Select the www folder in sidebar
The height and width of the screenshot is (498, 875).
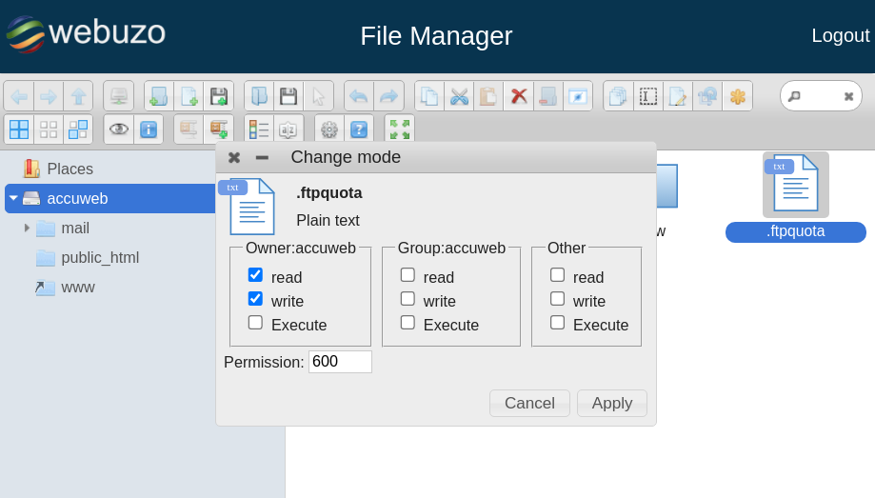point(77,287)
